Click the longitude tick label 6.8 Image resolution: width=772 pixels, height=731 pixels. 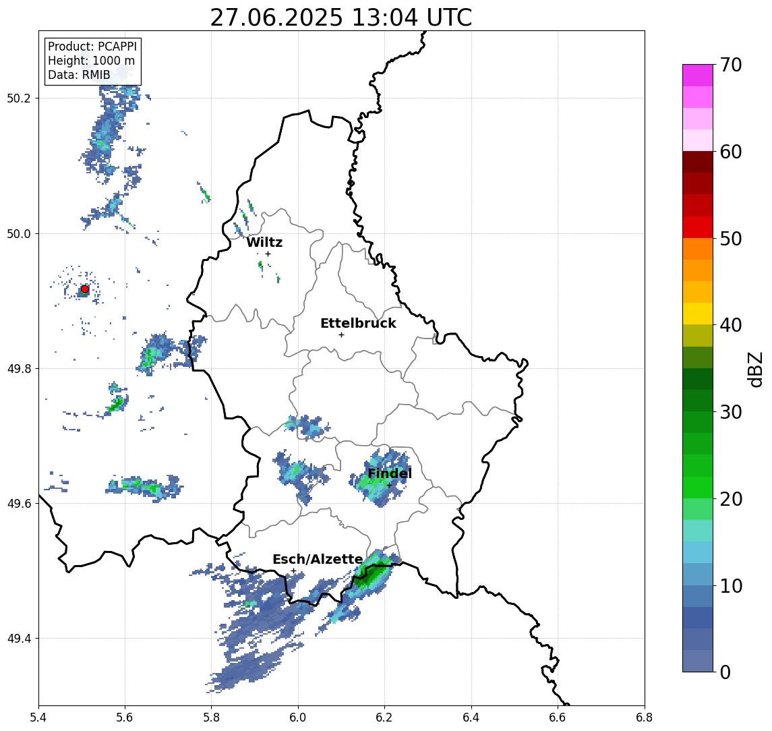(x=644, y=718)
